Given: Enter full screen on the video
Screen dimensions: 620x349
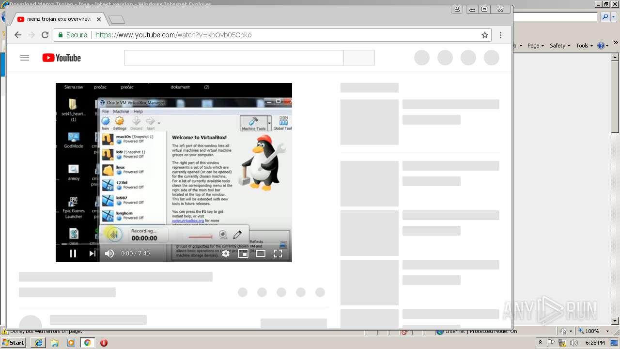Looking at the screenshot, I should pyautogui.click(x=278, y=254).
